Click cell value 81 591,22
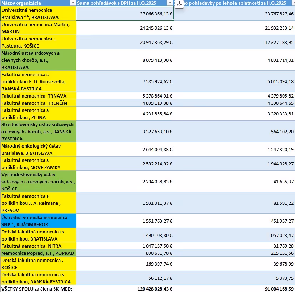The width and height of the screenshot is (295, 292). pyautogui.click(x=284, y=203)
